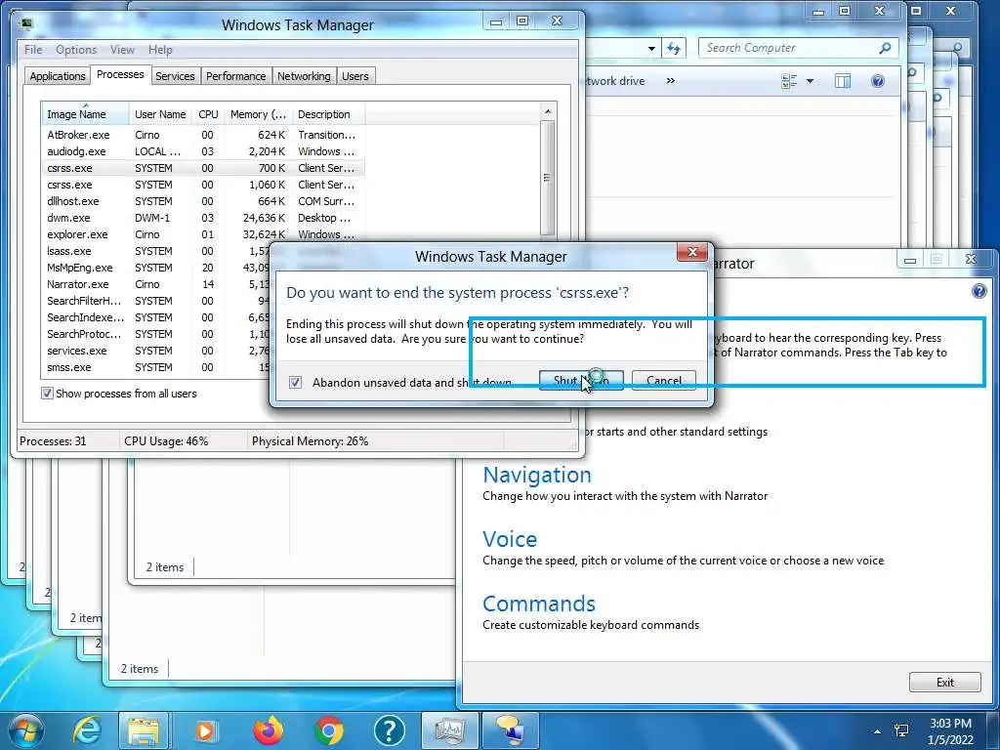The height and width of the screenshot is (750, 1000).
Task: Open the Task Manager Help menu
Action: (160, 50)
